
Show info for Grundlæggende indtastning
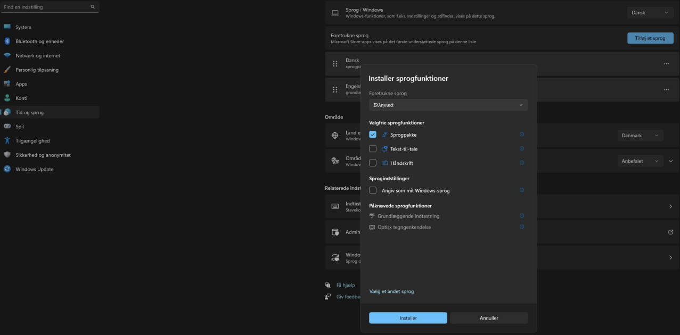(x=522, y=216)
